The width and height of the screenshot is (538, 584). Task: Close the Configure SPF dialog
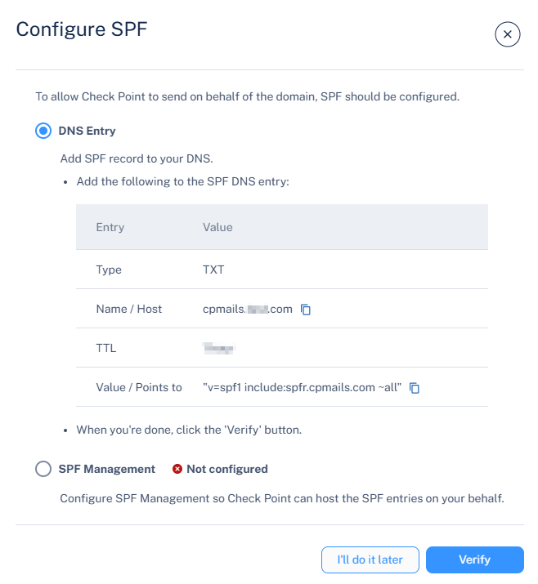tap(508, 34)
